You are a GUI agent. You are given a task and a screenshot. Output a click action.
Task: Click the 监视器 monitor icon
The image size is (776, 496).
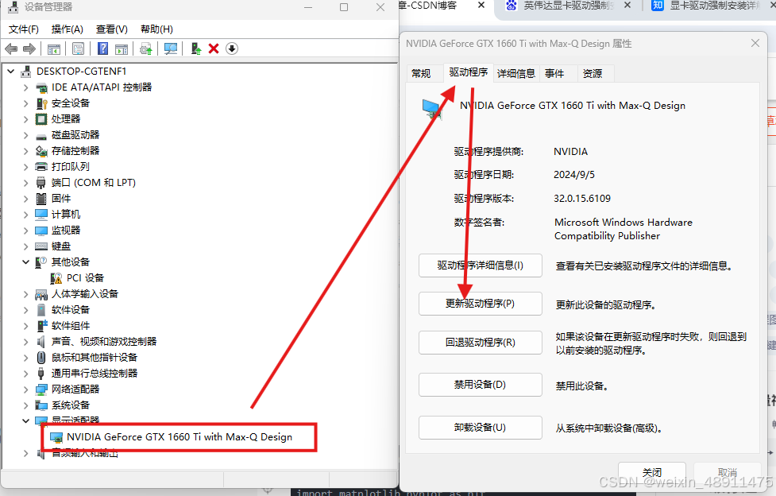tap(41, 231)
